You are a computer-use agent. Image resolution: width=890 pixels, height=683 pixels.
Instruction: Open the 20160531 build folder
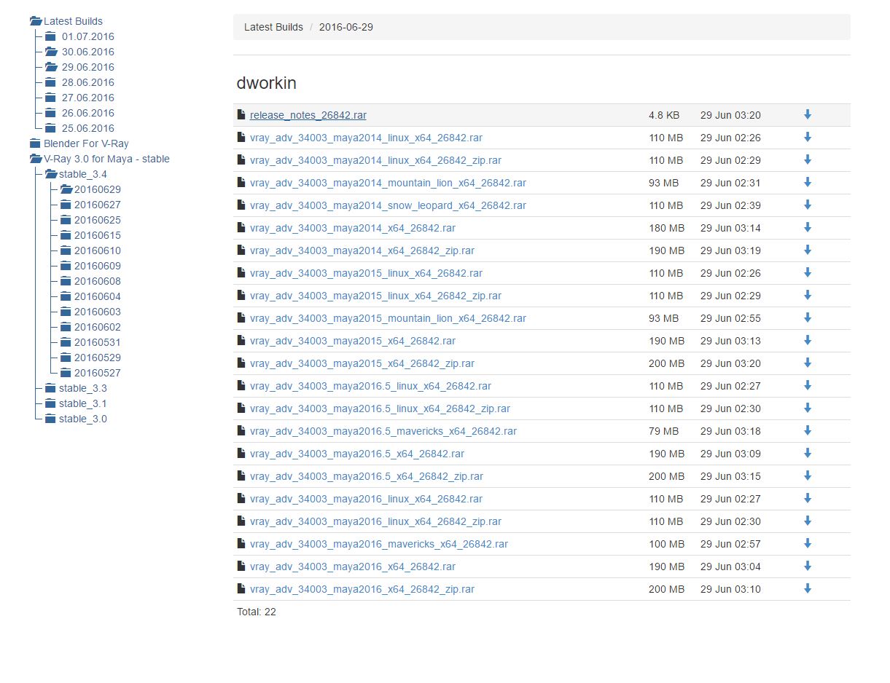coord(98,342)
